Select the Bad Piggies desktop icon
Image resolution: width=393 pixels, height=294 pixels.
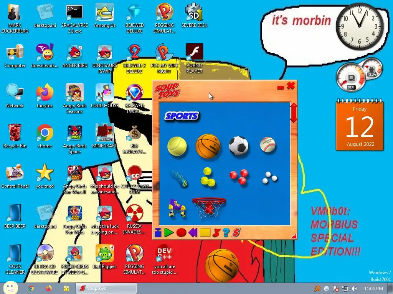click(x=104, y=256)
